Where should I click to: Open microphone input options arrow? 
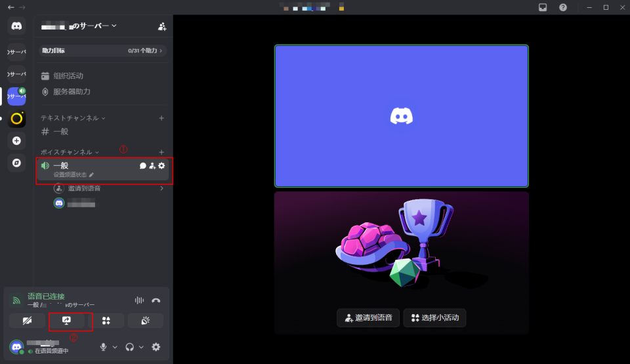(x=115, y=347)
